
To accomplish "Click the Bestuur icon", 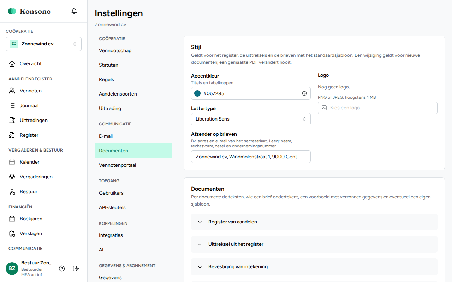I will [x=12, y=192].
